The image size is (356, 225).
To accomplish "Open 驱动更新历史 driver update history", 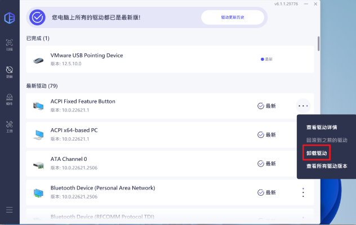I will 233,17.
